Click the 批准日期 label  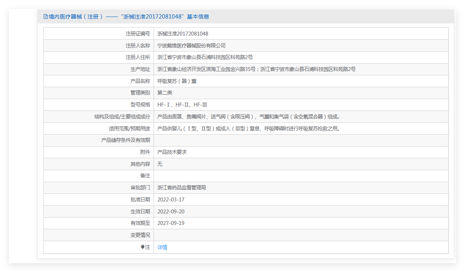(x=140, y=199)
